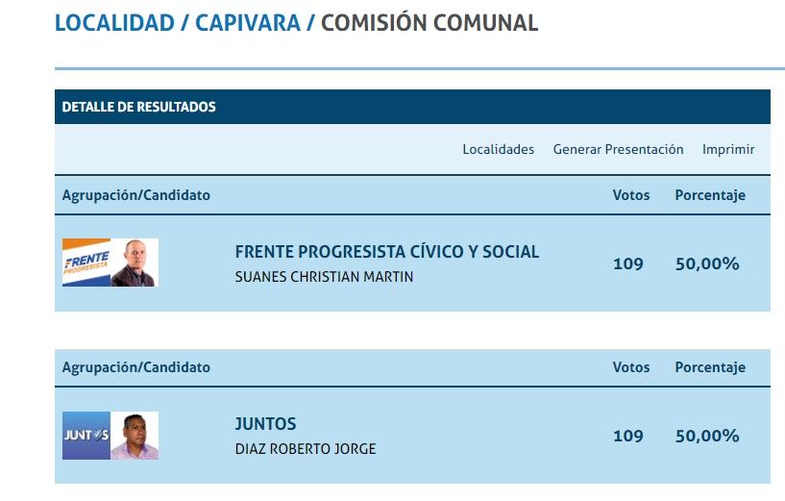Click the Porcentaje header above Juntos row
This screenshot has width=785, height=501.
pyautogui.click(x=710, y=367)
